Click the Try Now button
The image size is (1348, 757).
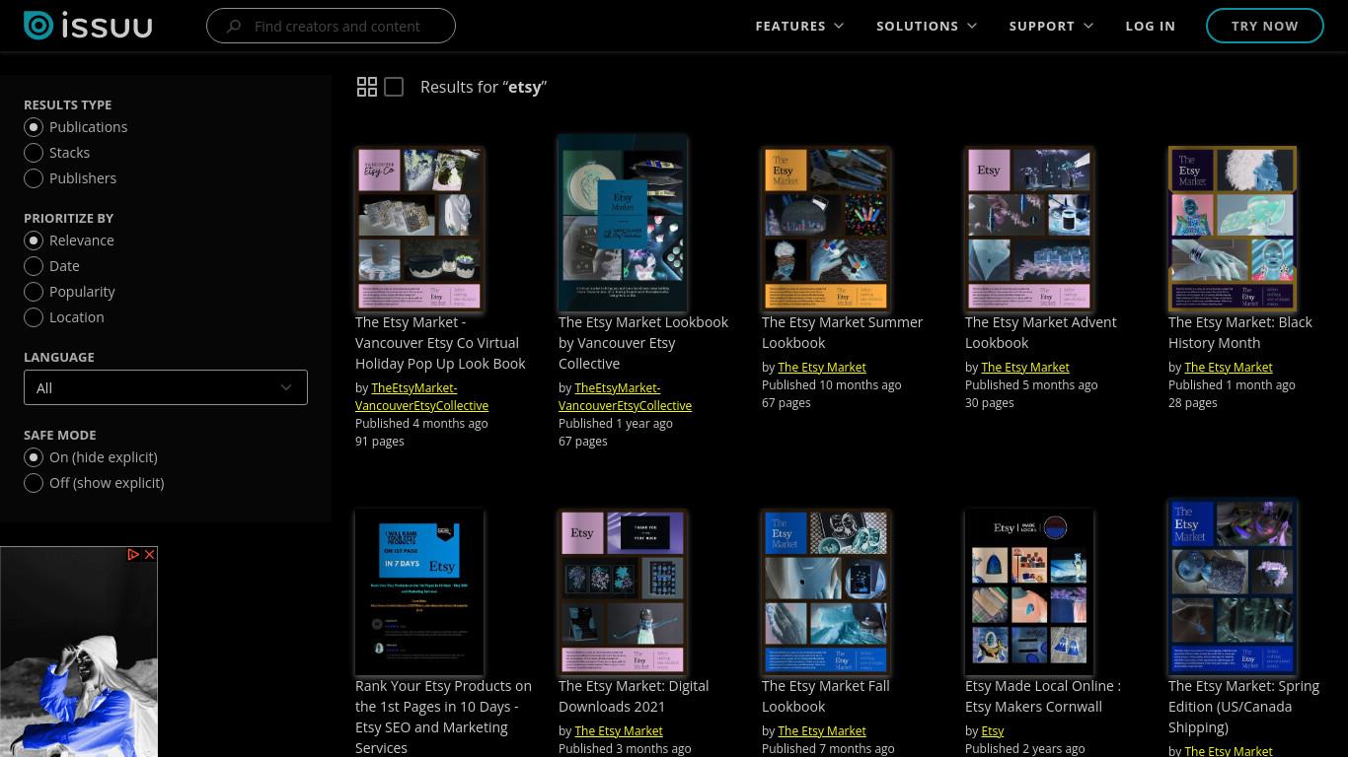(x=1264, y=26)
